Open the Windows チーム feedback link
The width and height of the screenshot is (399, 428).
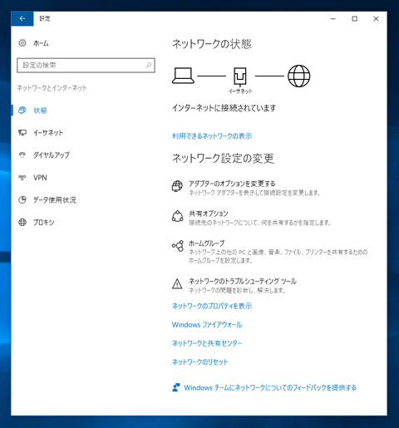point(270,387)
